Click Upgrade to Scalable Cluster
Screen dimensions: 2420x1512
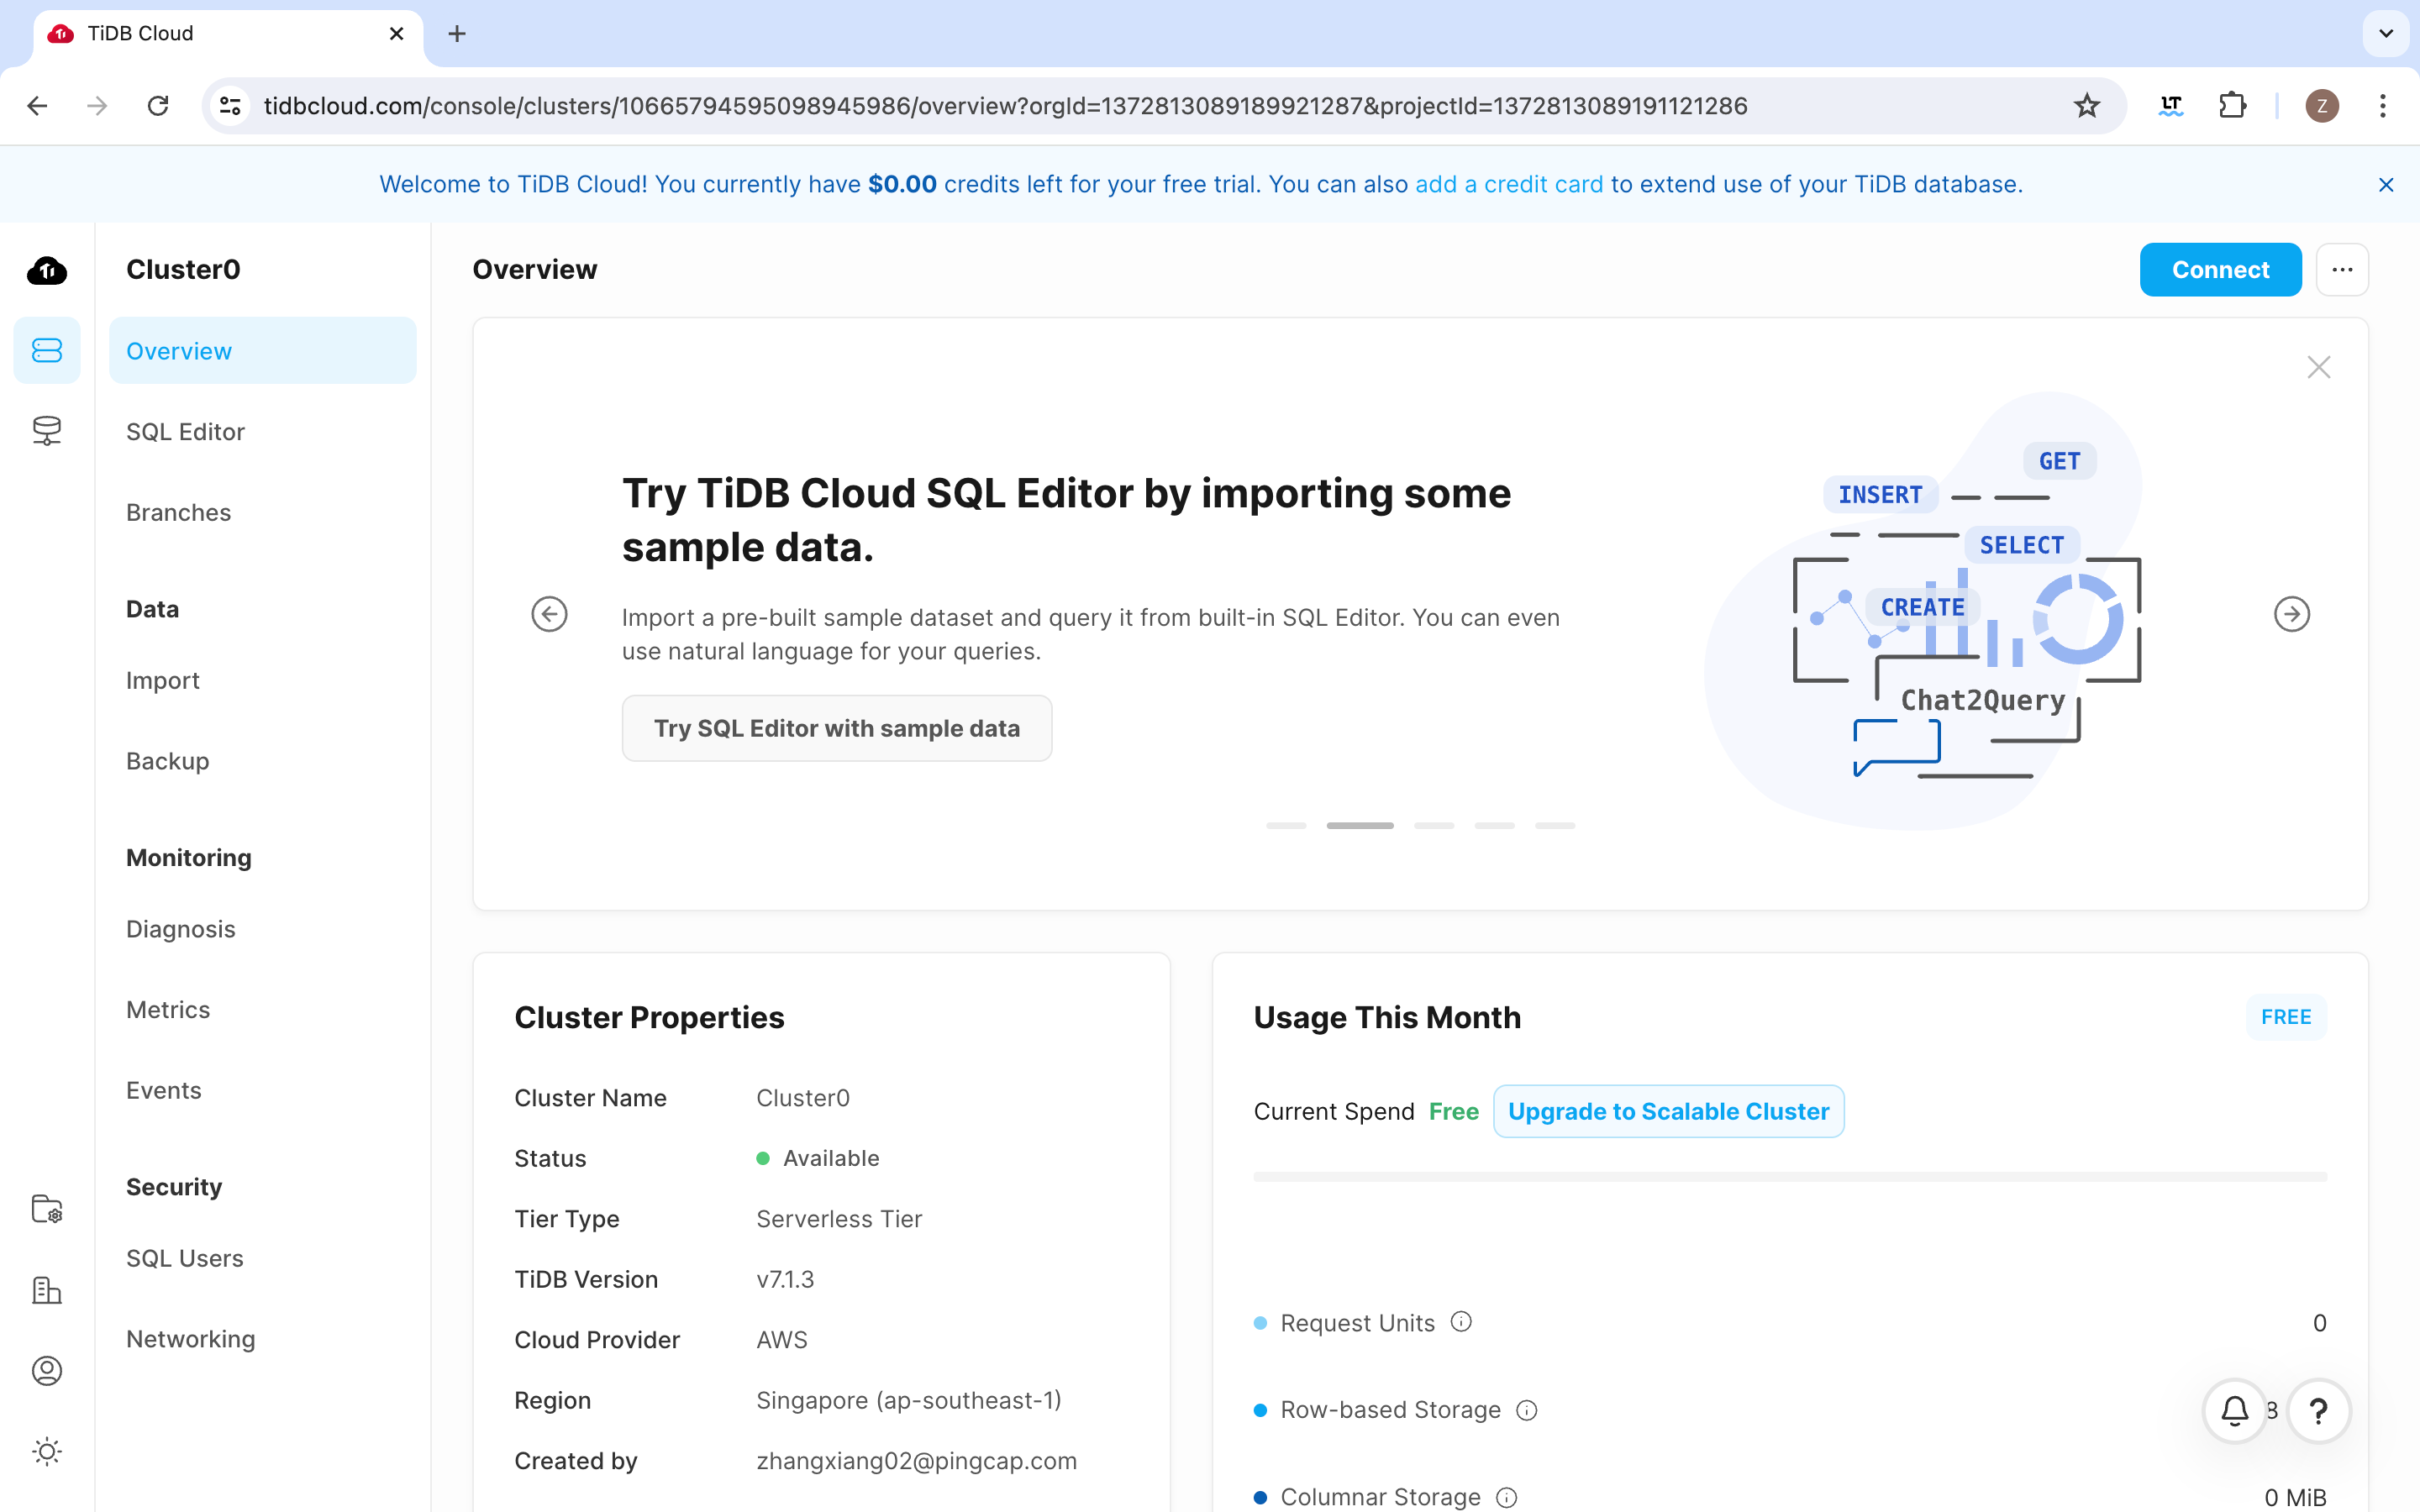point(1668,1111)
